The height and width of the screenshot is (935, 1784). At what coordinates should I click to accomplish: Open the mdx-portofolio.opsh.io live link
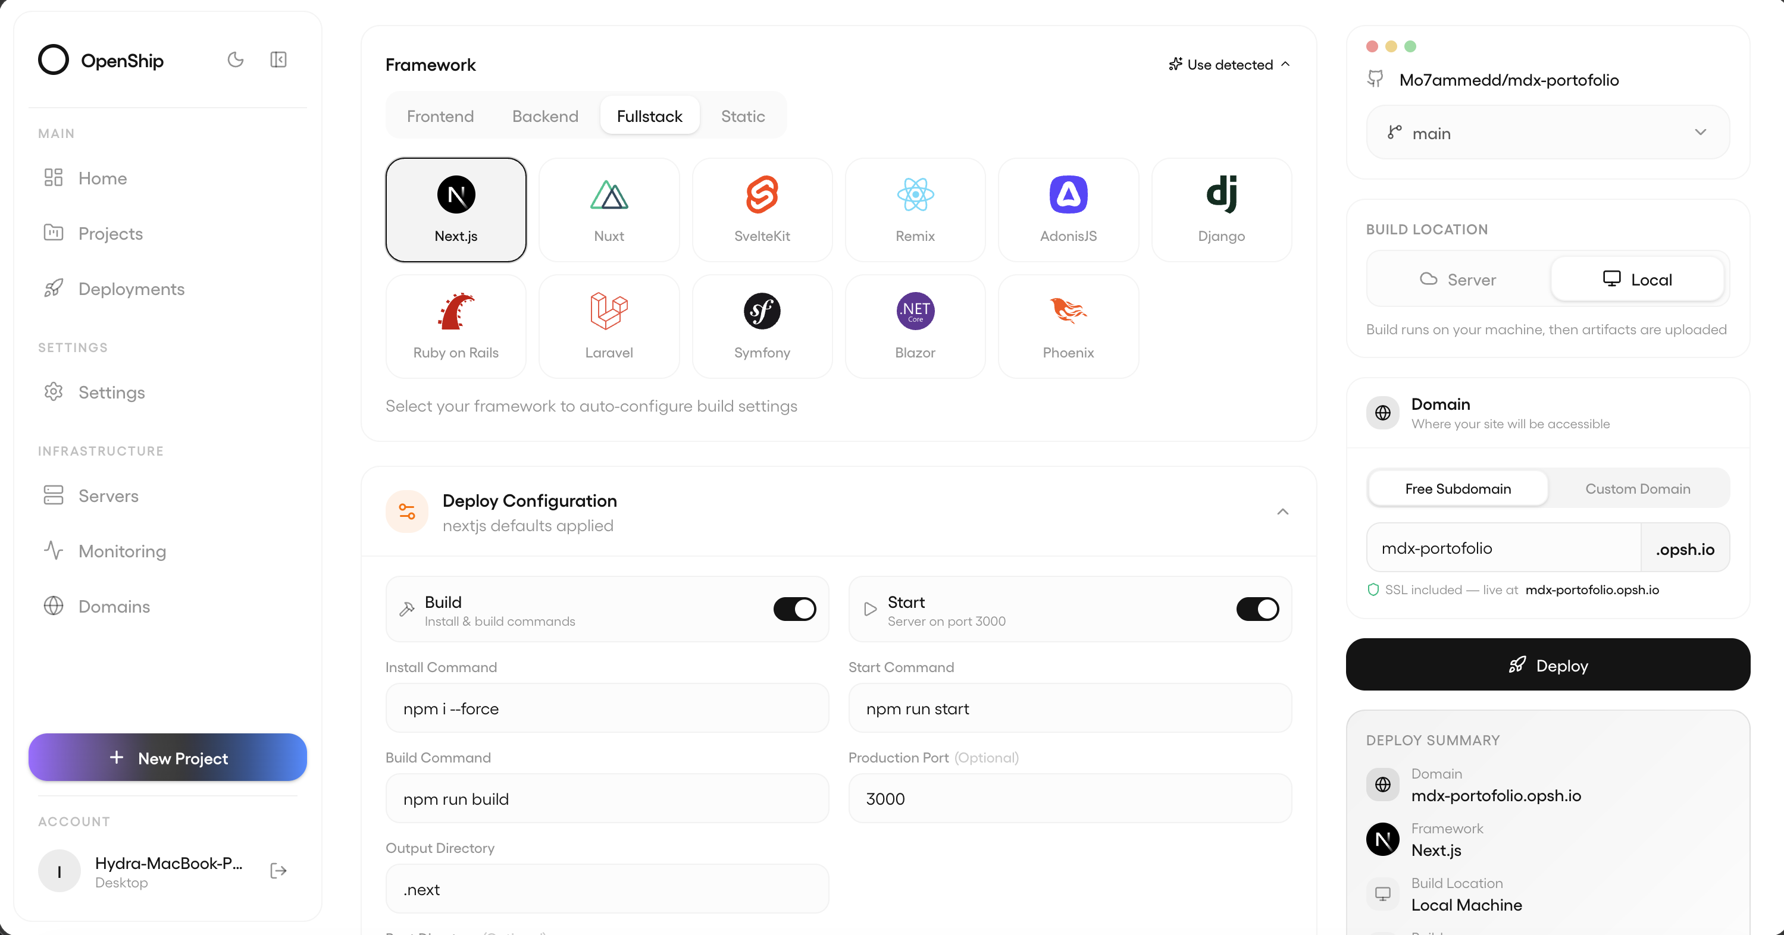pos(1592,589)
